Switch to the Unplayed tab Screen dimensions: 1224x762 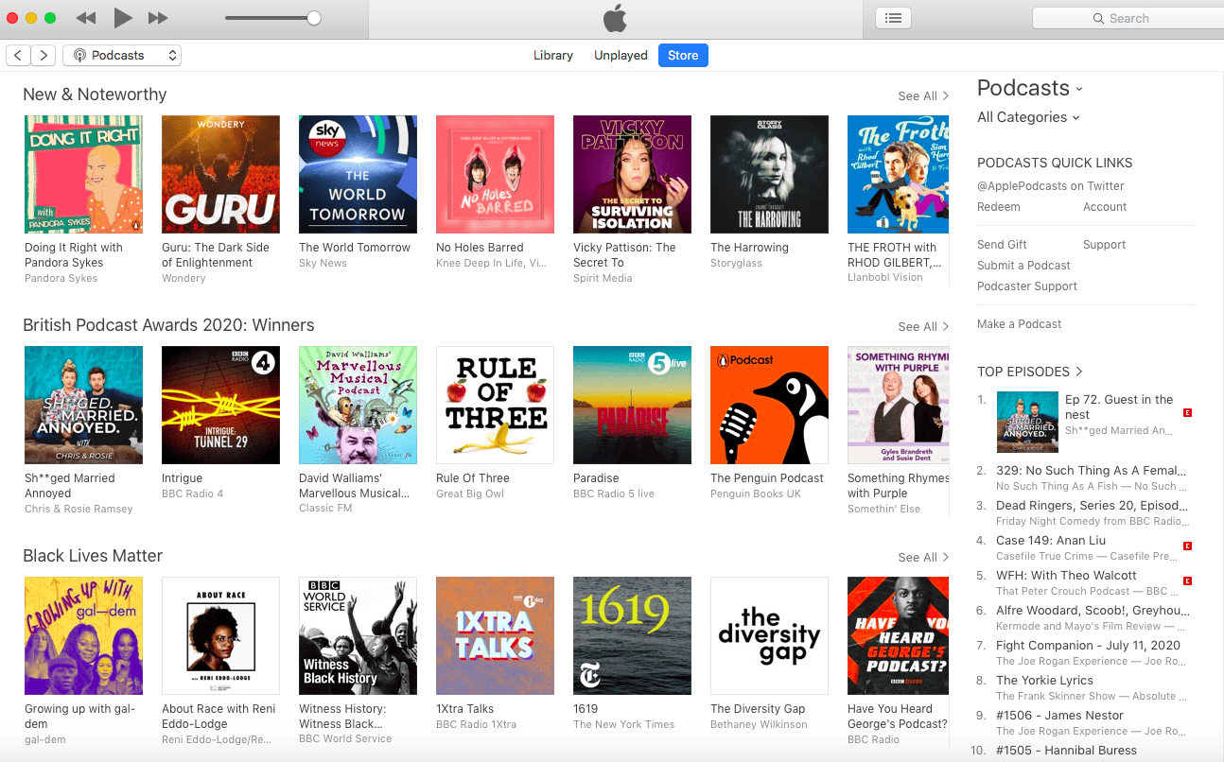click(621, 56)
